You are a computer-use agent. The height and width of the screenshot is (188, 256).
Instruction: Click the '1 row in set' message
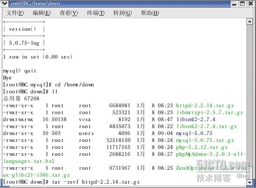tap(38, 57)
